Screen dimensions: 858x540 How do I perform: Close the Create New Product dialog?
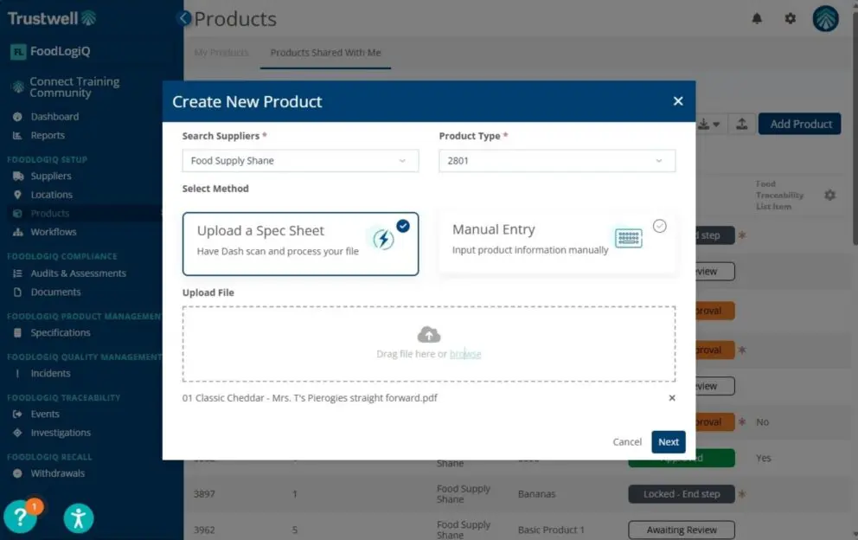(678, 100)
